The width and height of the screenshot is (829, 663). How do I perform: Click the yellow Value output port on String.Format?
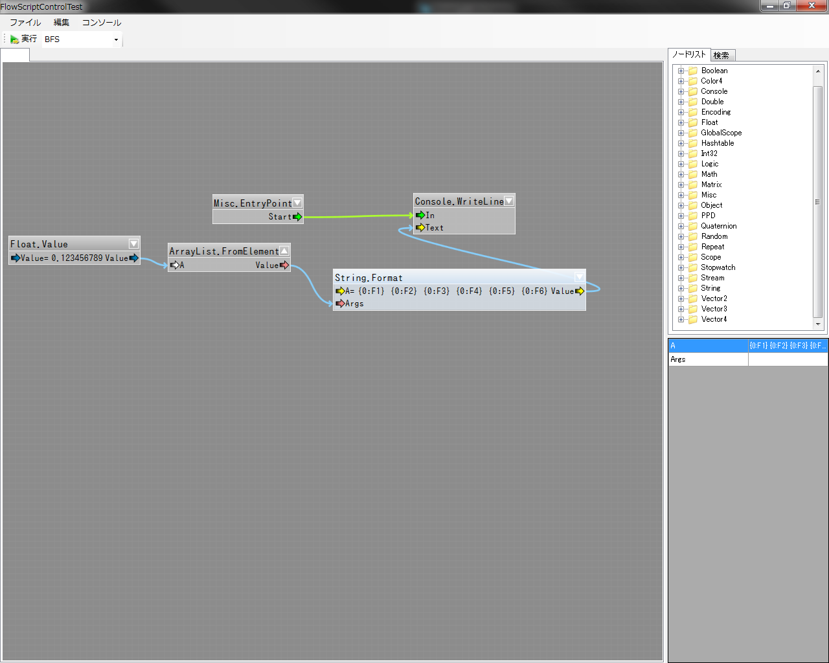coord(580,291)
